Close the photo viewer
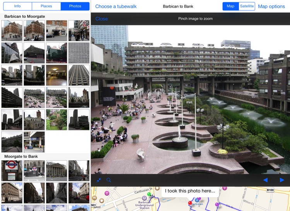The height and width of the screenshot is (211, 290). click(102, 19)
